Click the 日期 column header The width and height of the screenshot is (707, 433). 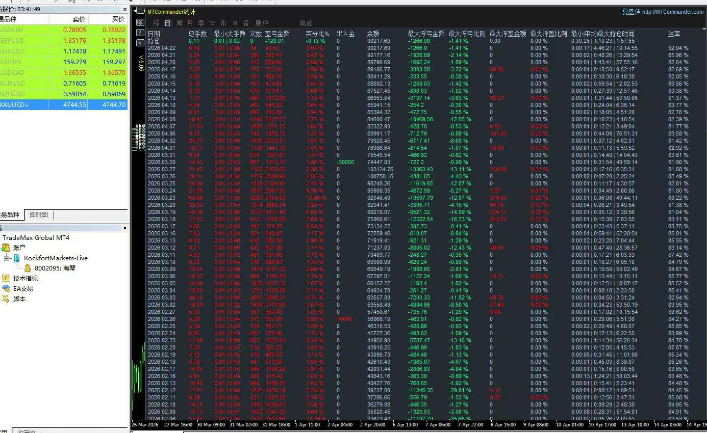click(154, 34)
